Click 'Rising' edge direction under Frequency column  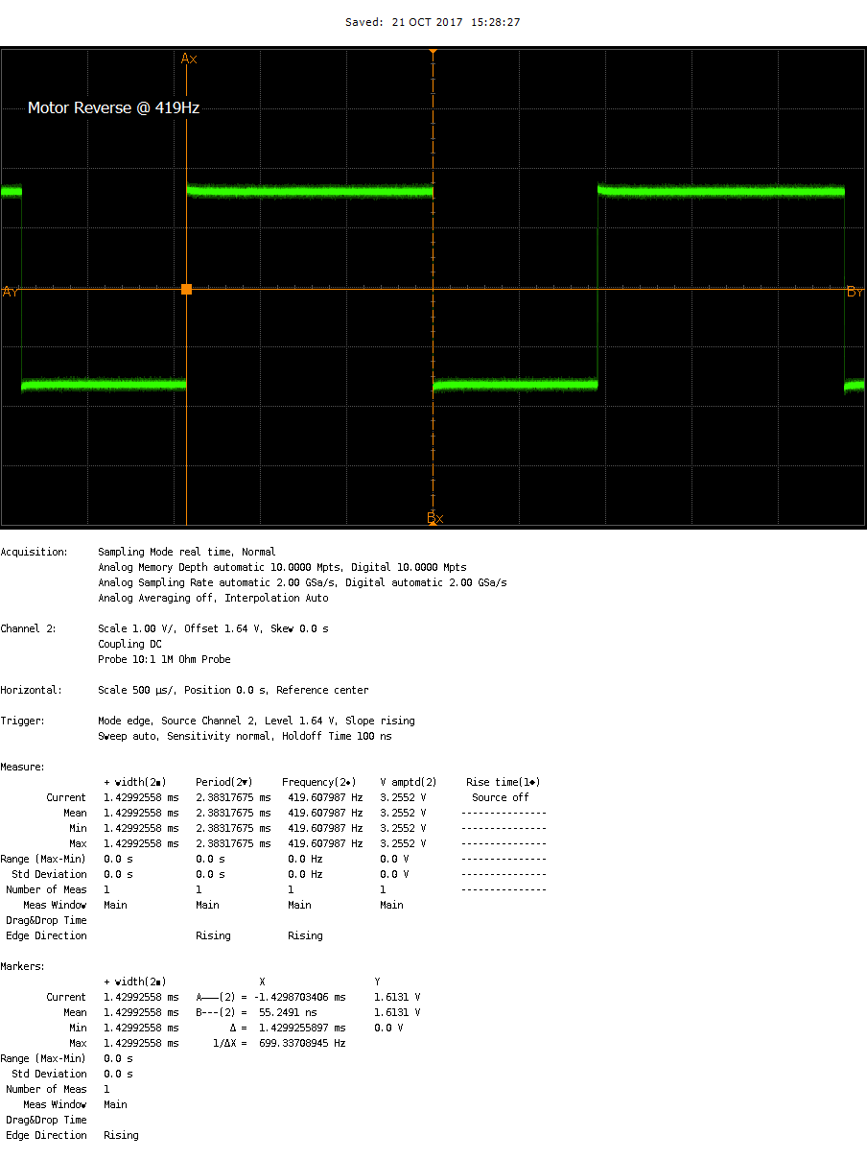click(x=305, y=935)
